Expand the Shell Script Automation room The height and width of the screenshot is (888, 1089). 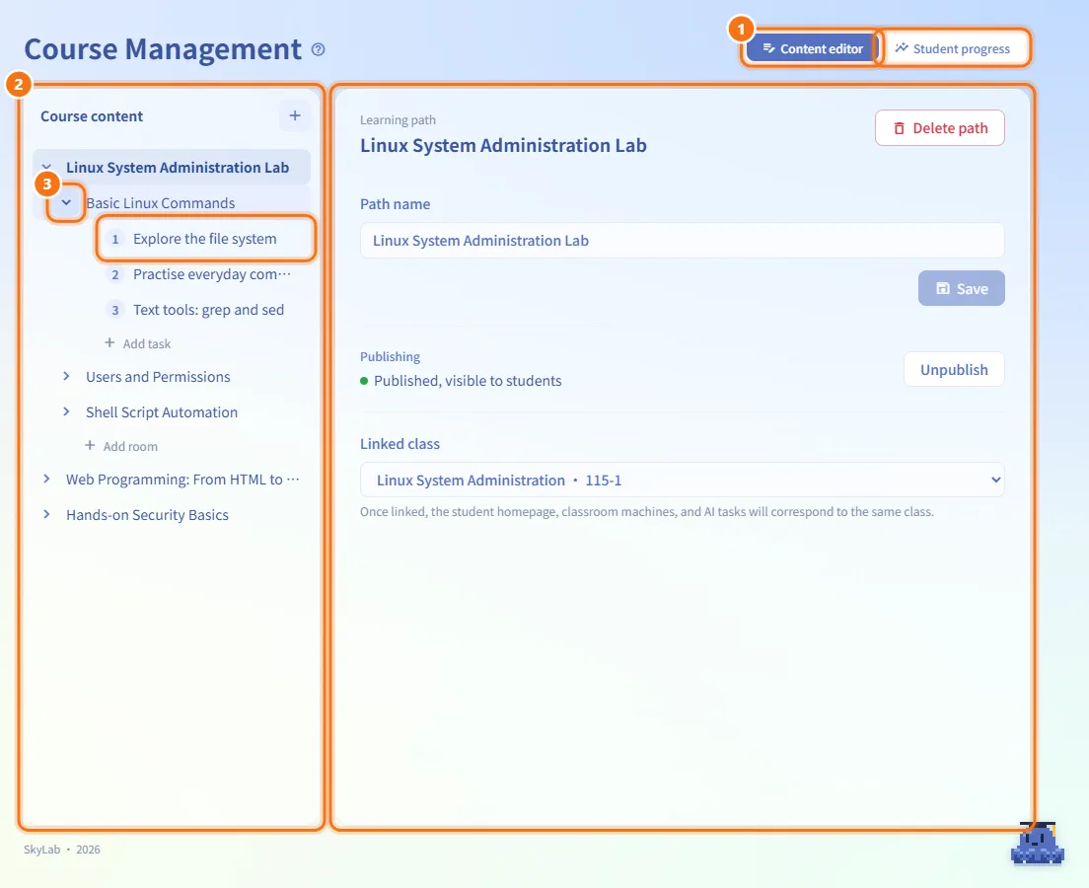pos(67,411)
